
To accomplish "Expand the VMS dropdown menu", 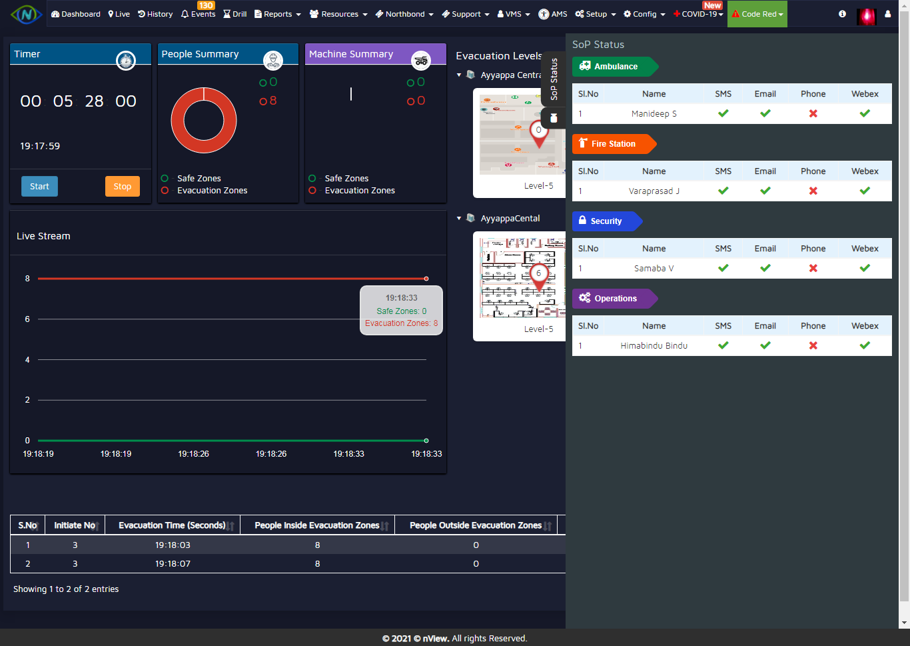I will click(514, 14).
